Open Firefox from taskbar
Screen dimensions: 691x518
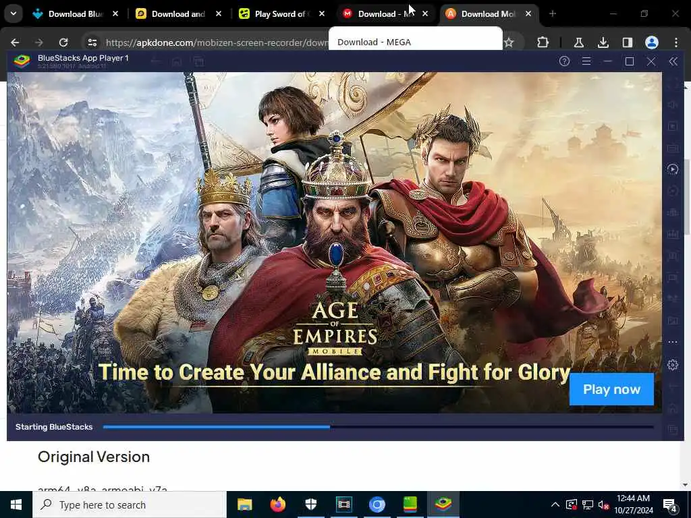click(x=277, y=505)
